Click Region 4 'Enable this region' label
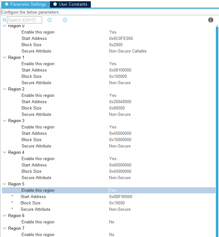 coord(38,159)
